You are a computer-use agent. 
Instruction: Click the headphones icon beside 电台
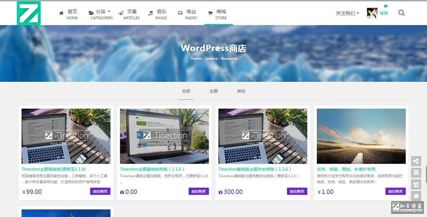[x=180, y=13]
